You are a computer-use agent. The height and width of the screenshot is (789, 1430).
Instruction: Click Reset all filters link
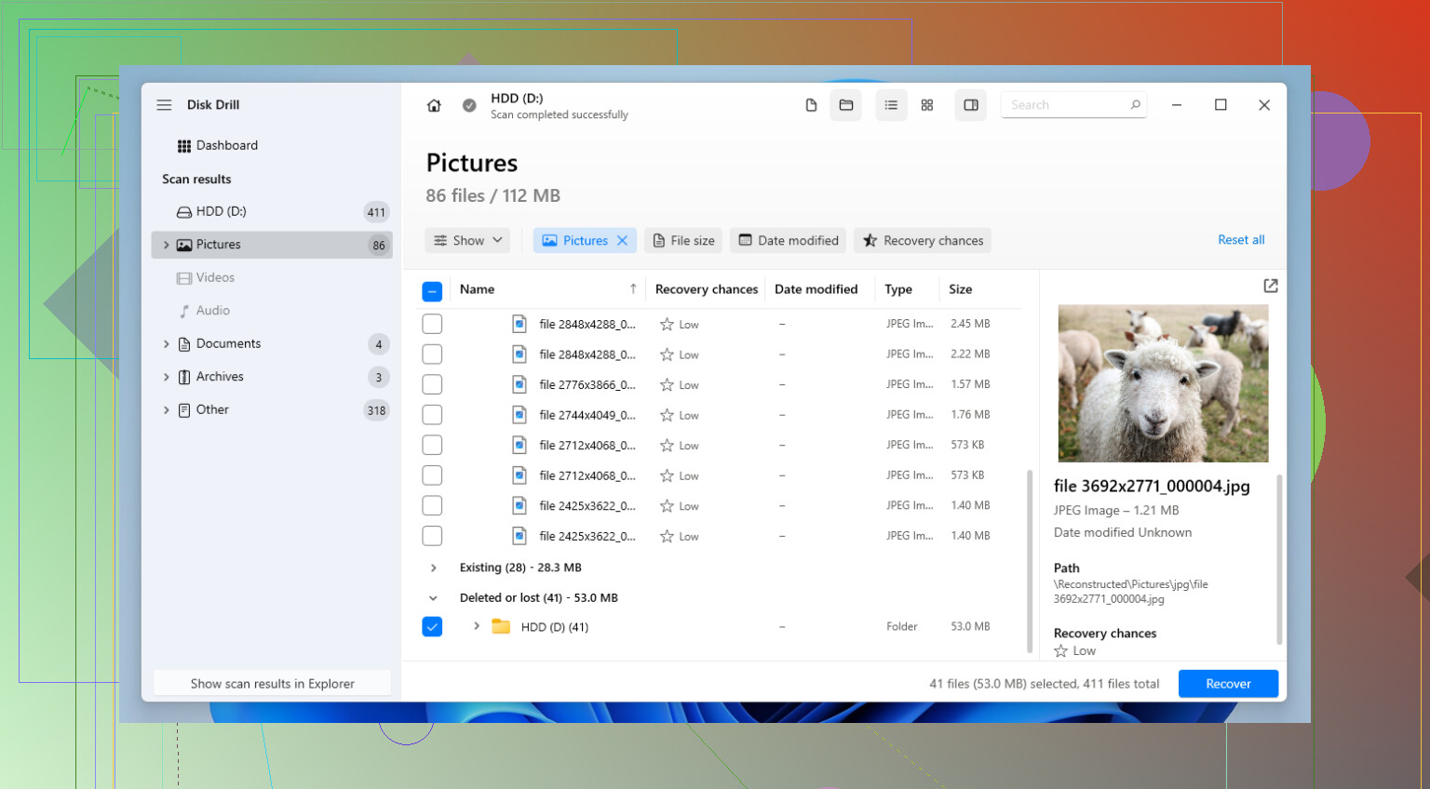coord(1241,240)
